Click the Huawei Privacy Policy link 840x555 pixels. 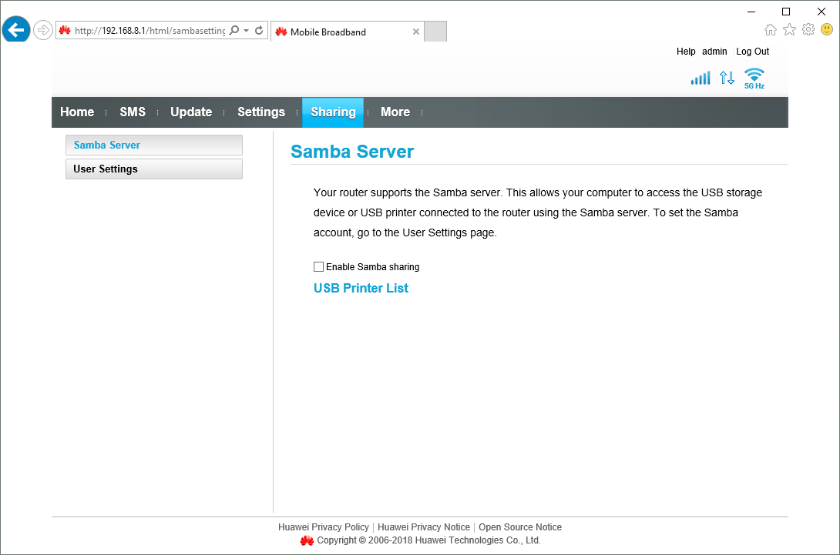pos(324,527)
